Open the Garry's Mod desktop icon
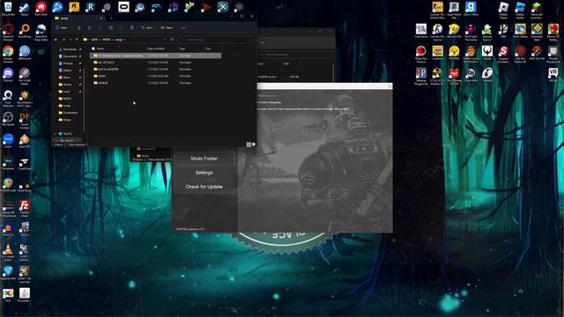The image size is (564, 317). click(471, 9)
